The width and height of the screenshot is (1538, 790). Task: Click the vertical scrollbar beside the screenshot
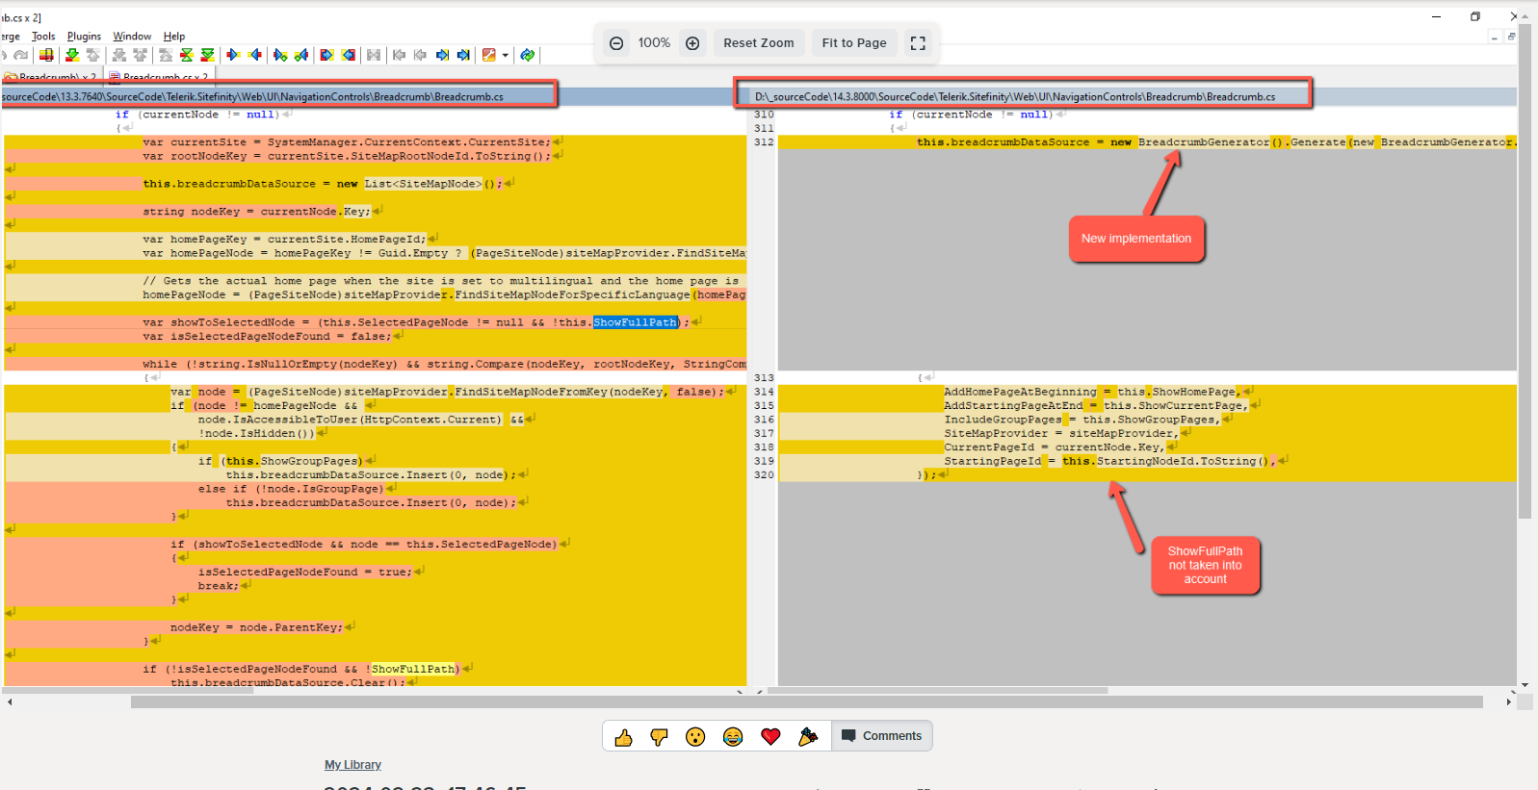point(1525,269)
